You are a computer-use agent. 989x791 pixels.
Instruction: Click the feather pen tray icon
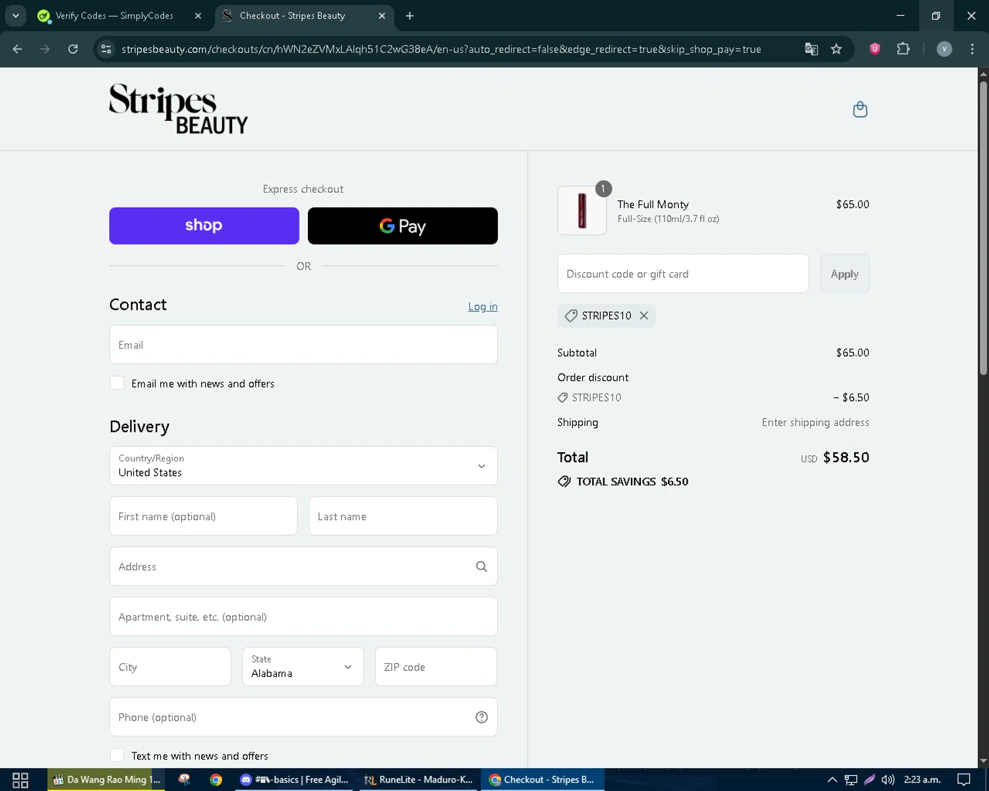coord(870,780)
